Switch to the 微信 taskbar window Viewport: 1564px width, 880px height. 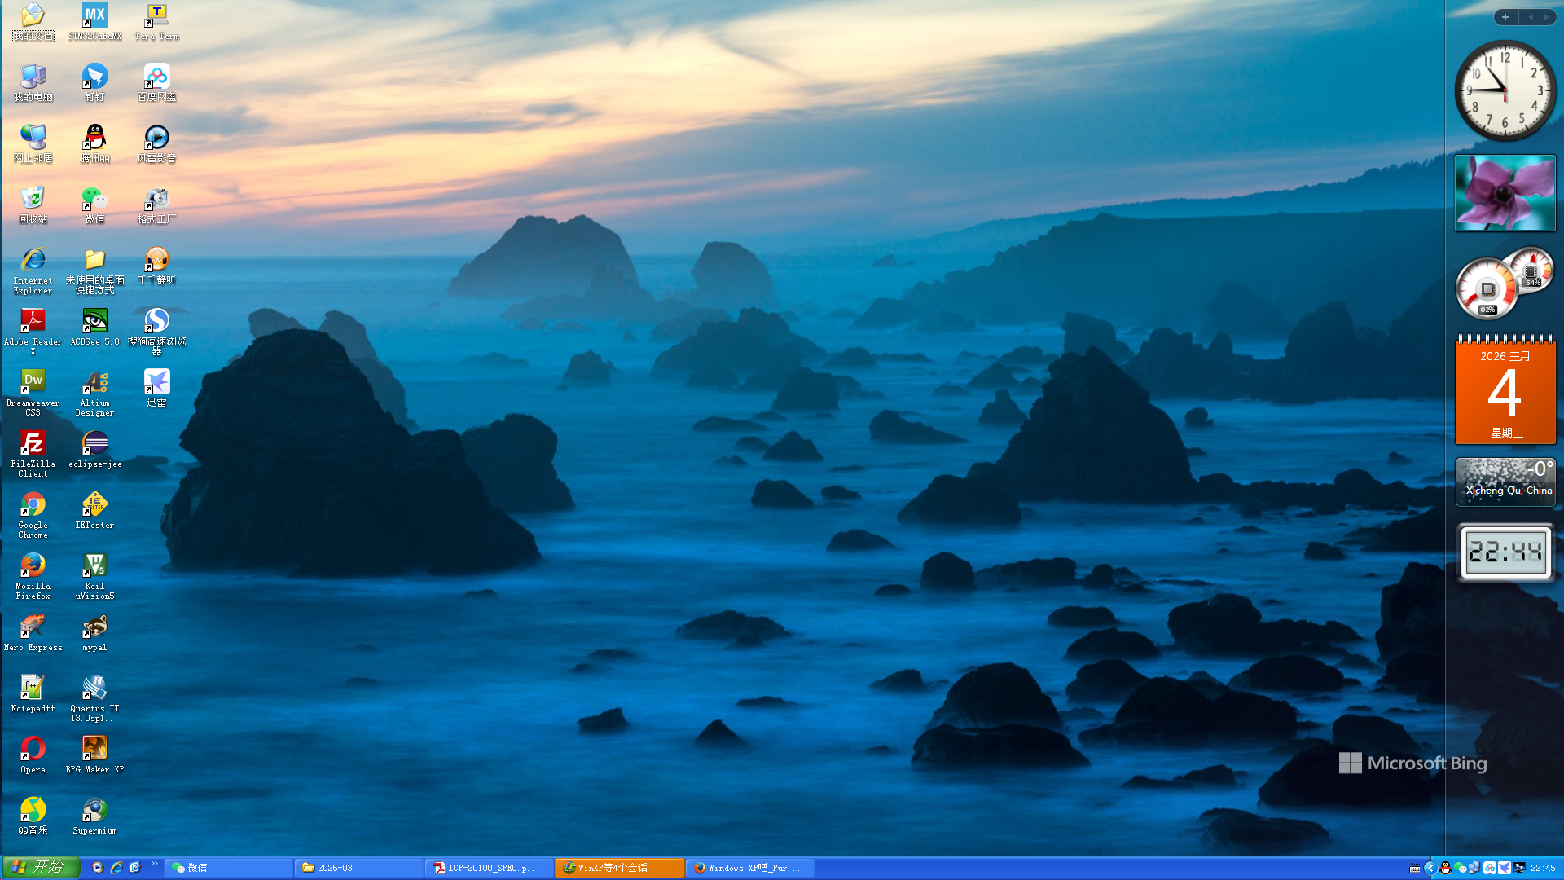coord(228,868)
